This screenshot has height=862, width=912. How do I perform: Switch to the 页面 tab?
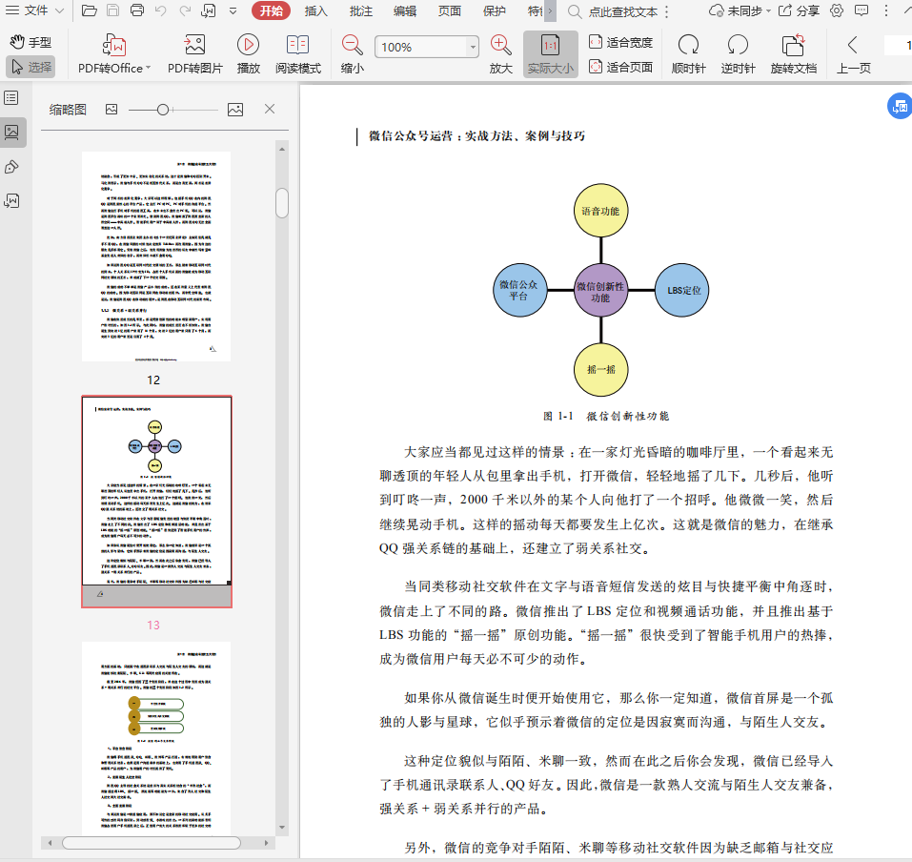[450, 11]
